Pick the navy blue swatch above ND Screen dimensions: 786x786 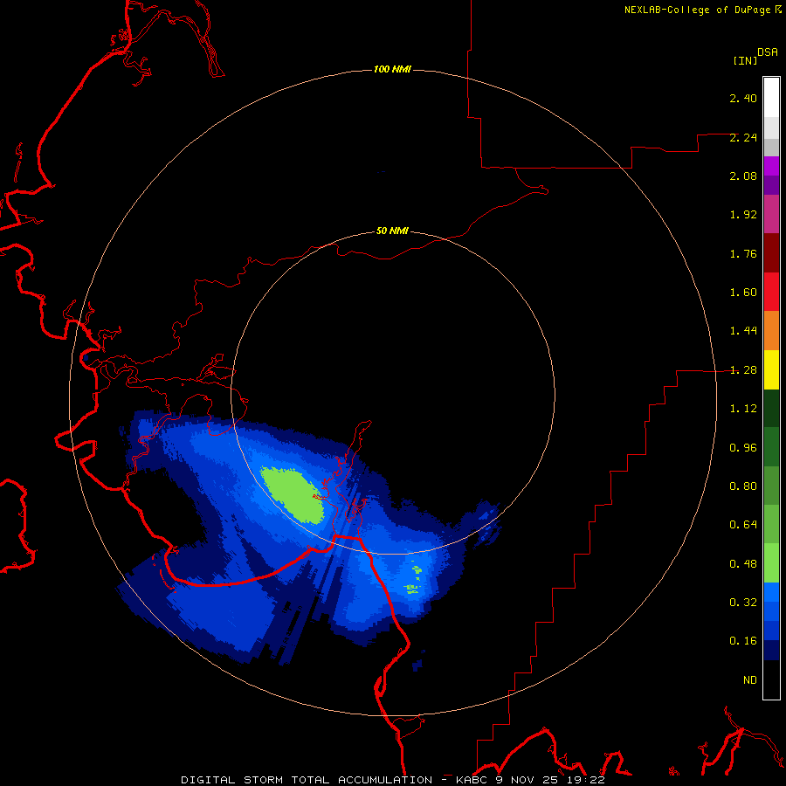click(x=771, y=651)
